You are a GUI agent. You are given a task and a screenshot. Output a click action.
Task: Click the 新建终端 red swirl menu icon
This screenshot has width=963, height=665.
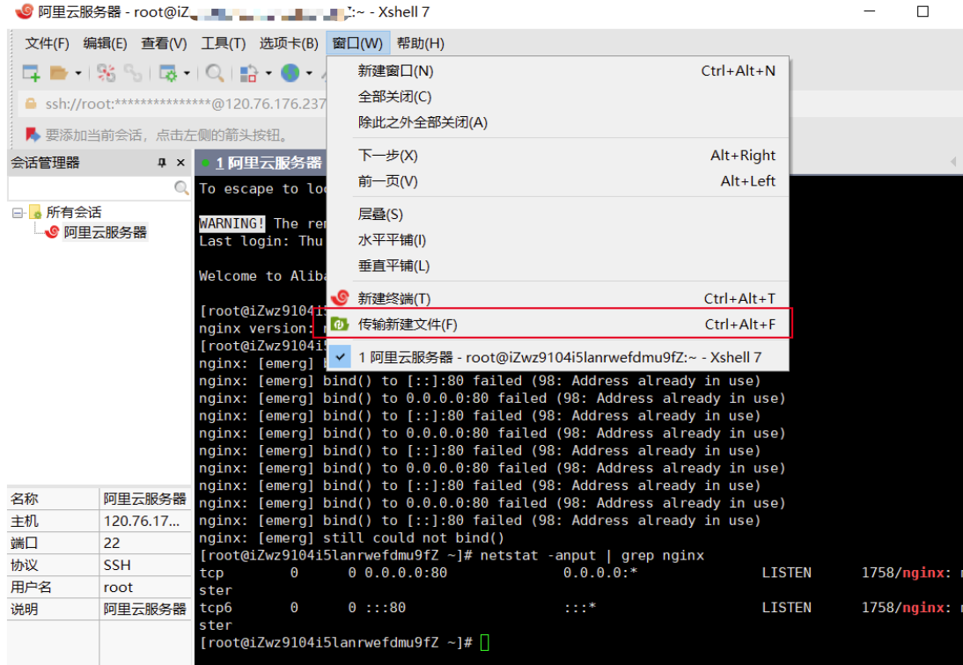(x=340, y=298)
